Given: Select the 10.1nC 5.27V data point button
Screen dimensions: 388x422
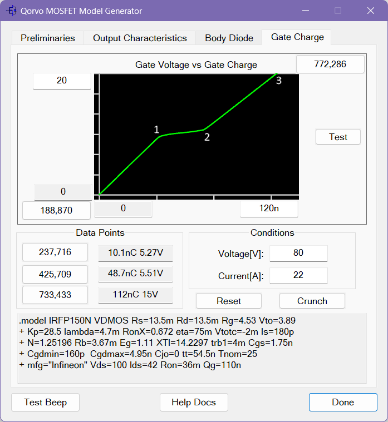Looking at the screenshot, I should click(x=135, y=253).
